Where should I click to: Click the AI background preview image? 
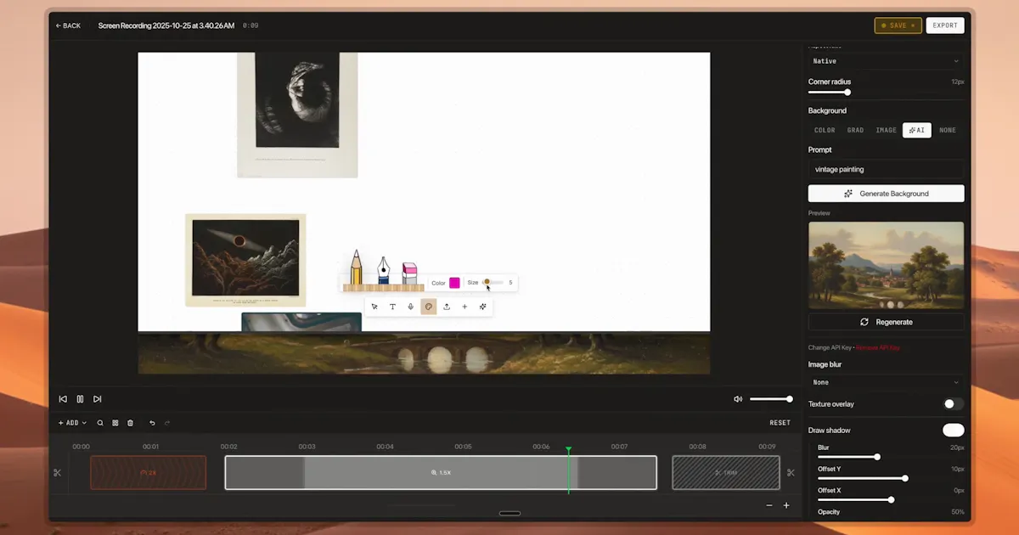click(x=886, y=265)
